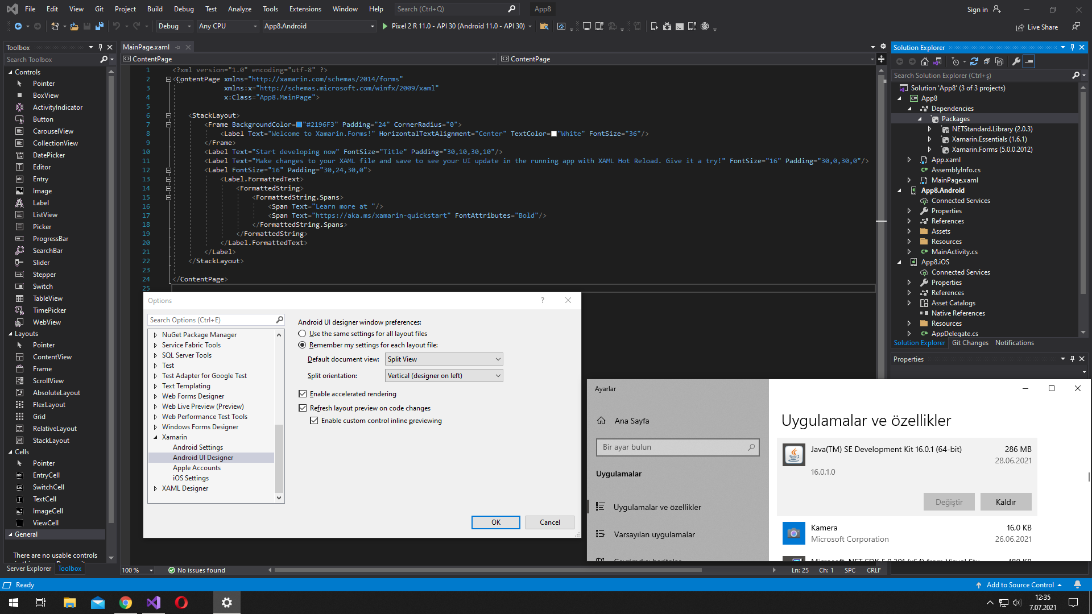The height and width of the screenshot is (614, 1092).
Task: Collapse All icon in Solution Explorer toolbar
Action: (987, 61)
